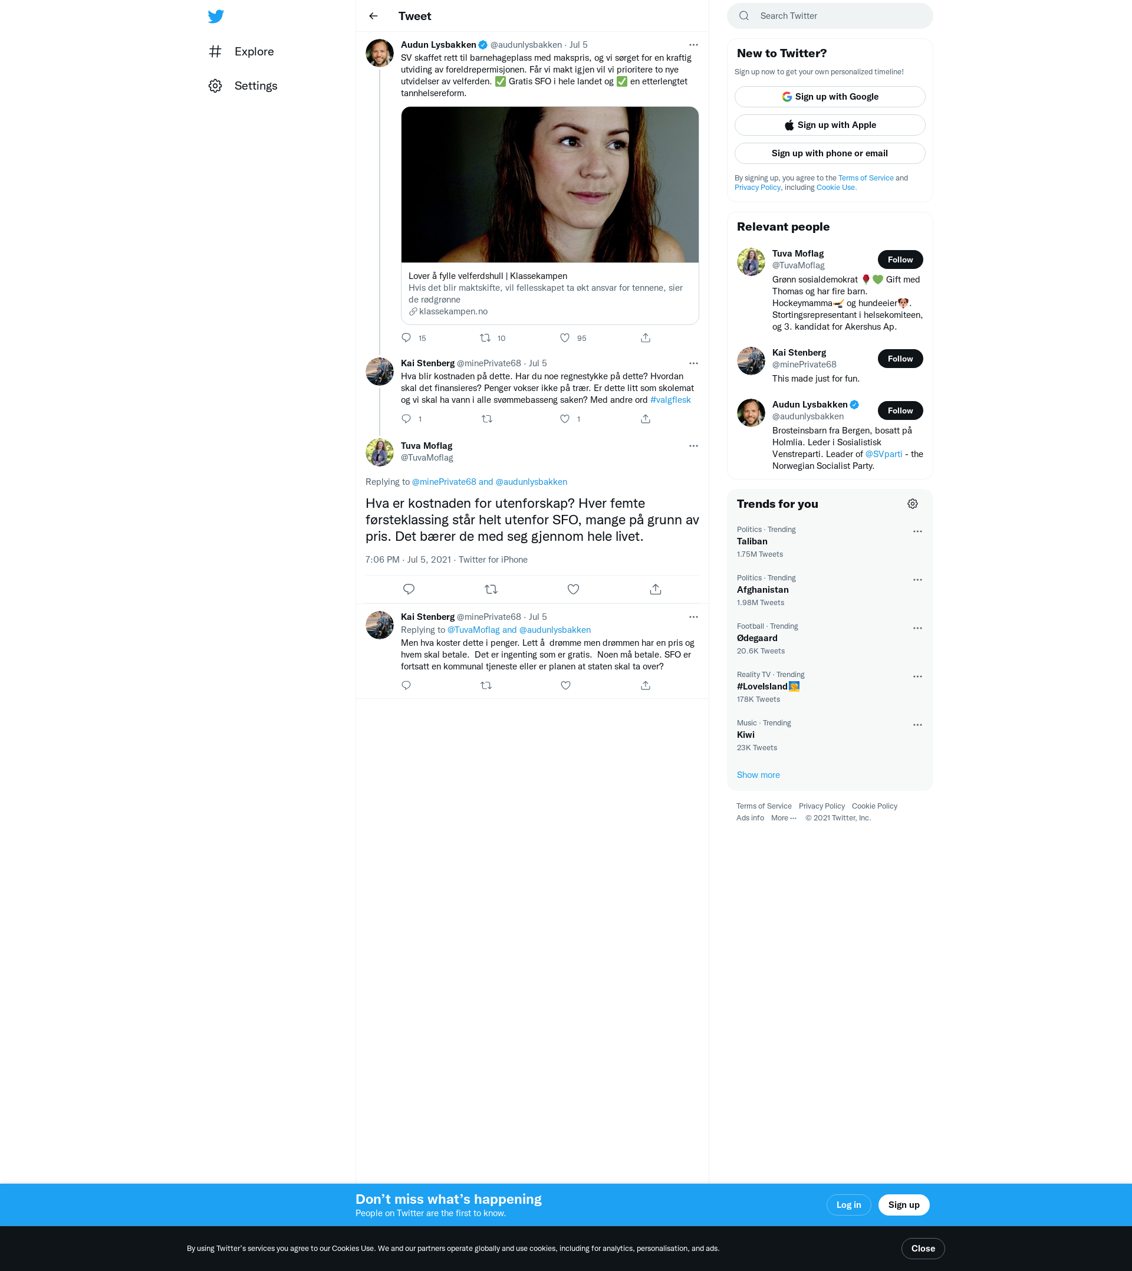
Task: Open Ads info footer link
Action: click(x=750, y=818)
